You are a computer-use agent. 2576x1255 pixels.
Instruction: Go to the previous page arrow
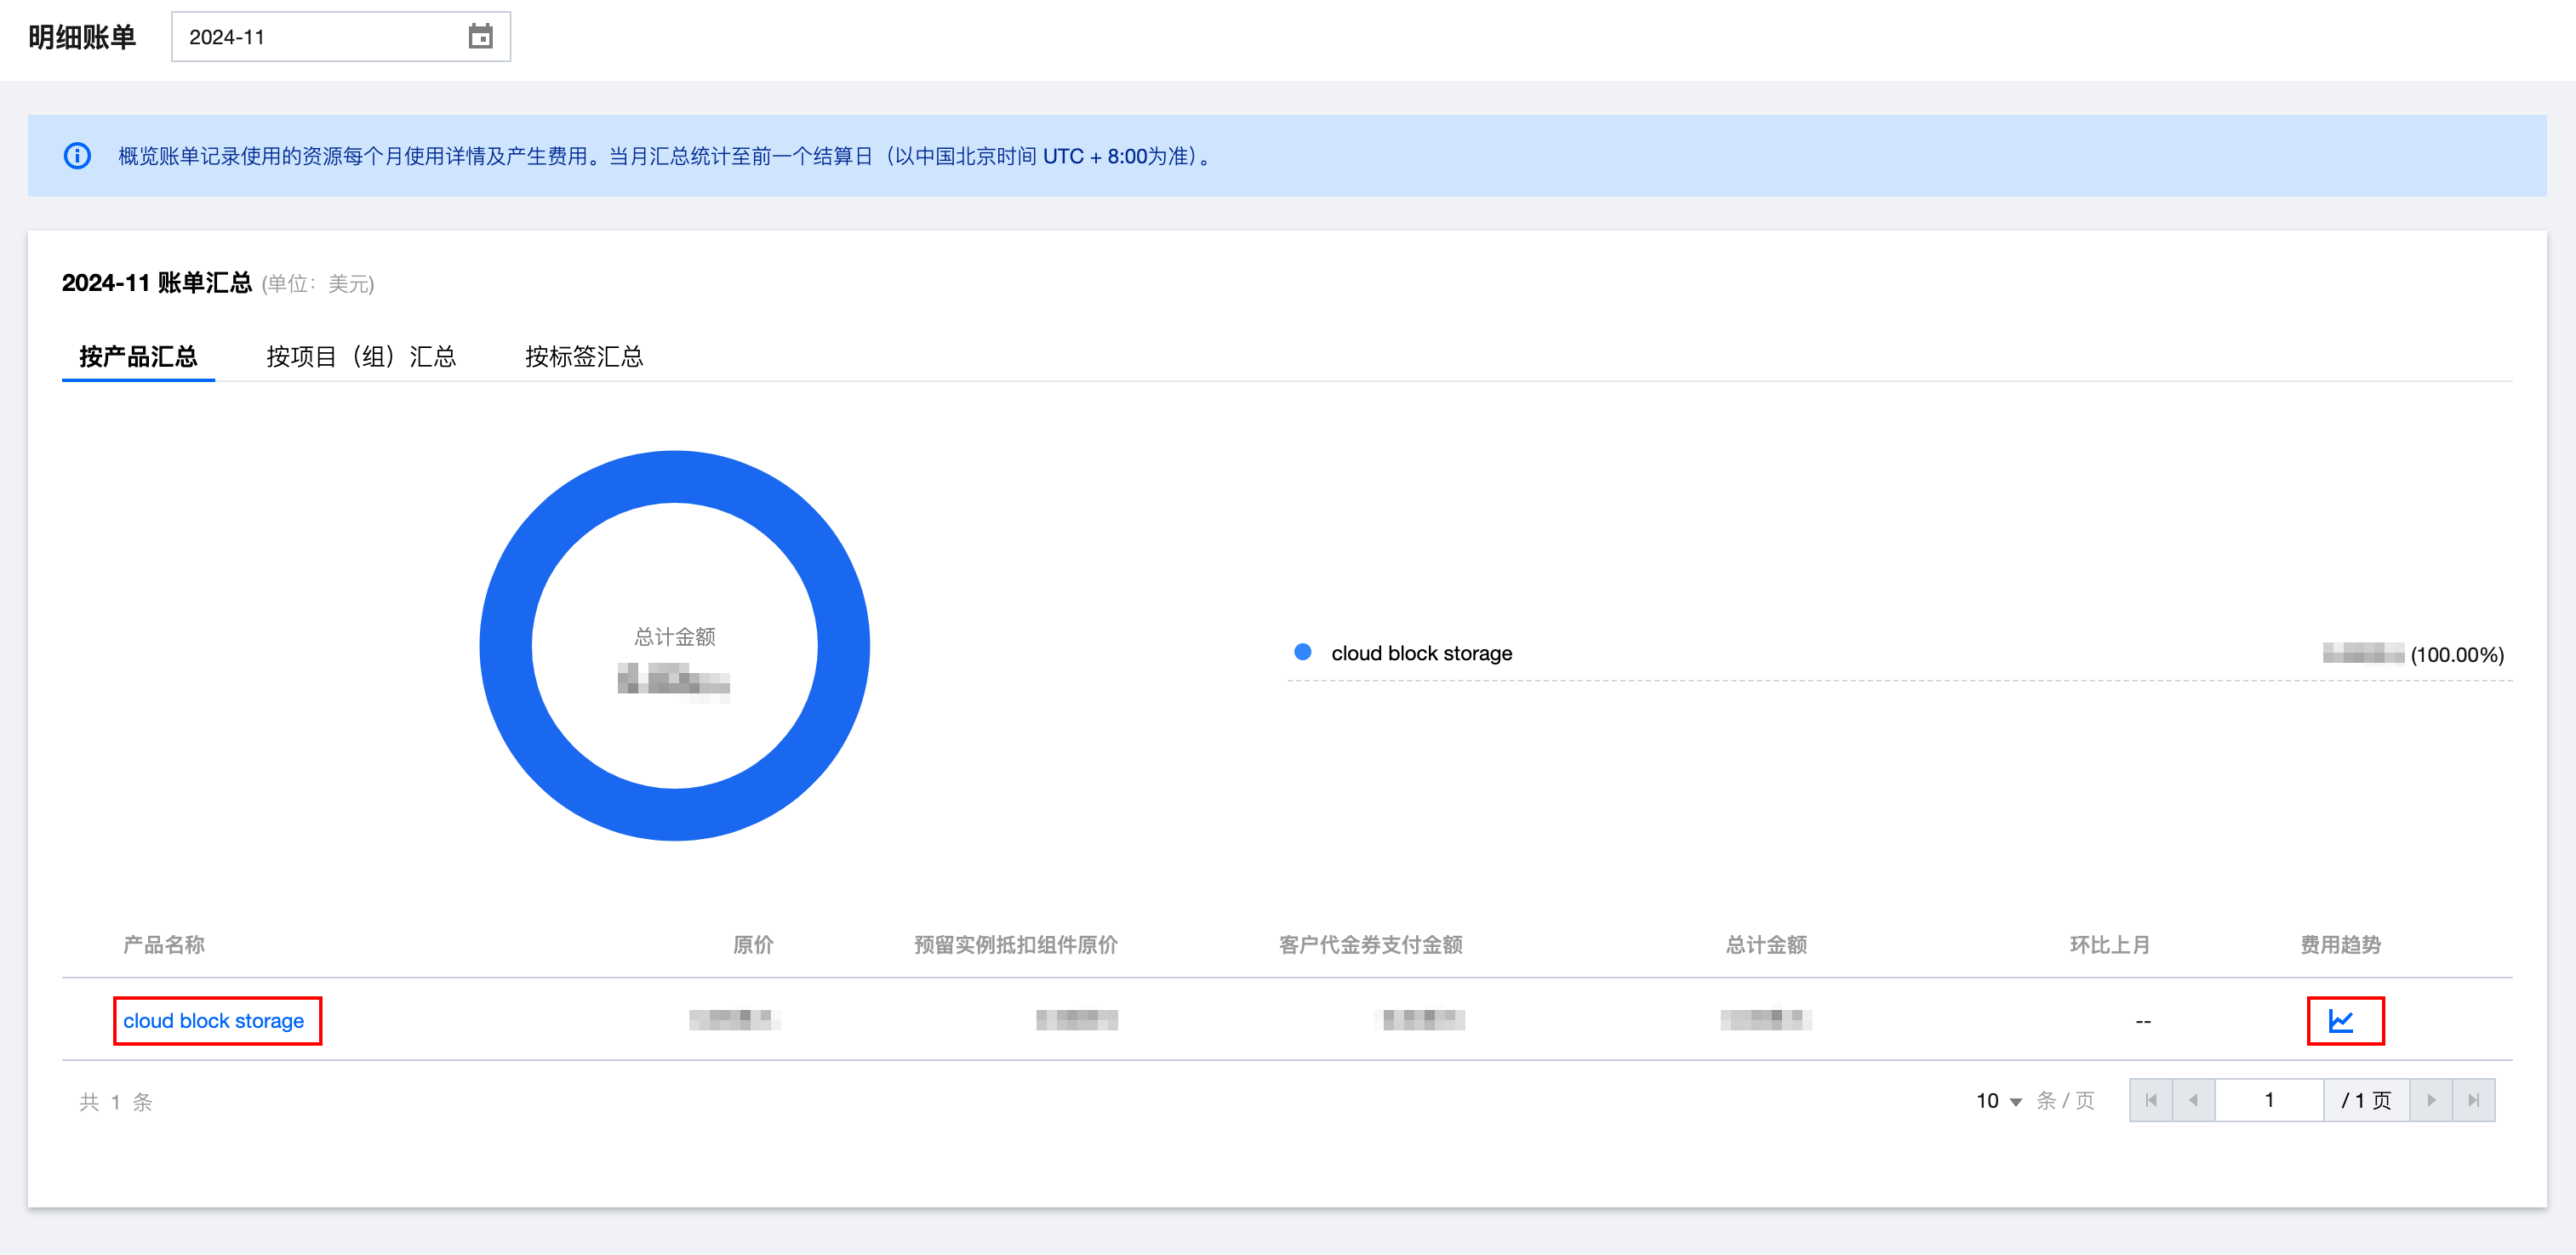(2192, 1100)
